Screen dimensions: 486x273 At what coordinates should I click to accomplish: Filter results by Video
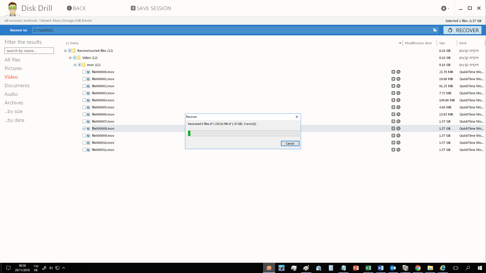[x=11, y=77]
